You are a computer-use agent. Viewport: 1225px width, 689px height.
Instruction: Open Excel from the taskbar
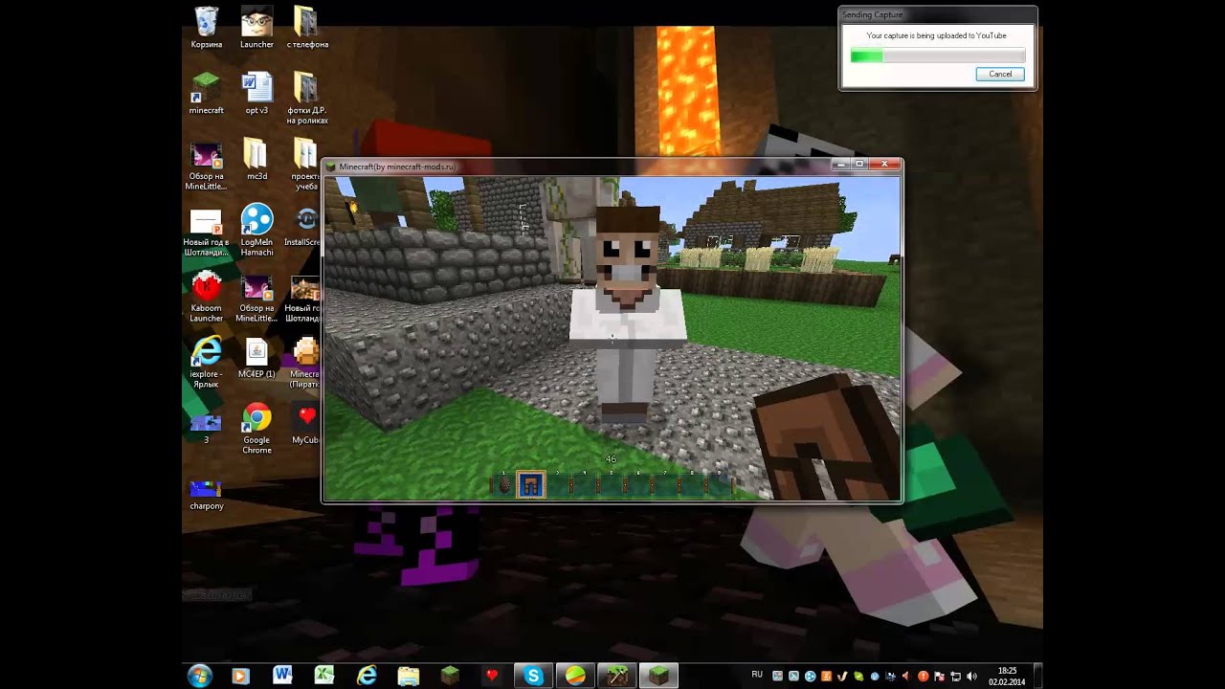(x=324, y=676)
